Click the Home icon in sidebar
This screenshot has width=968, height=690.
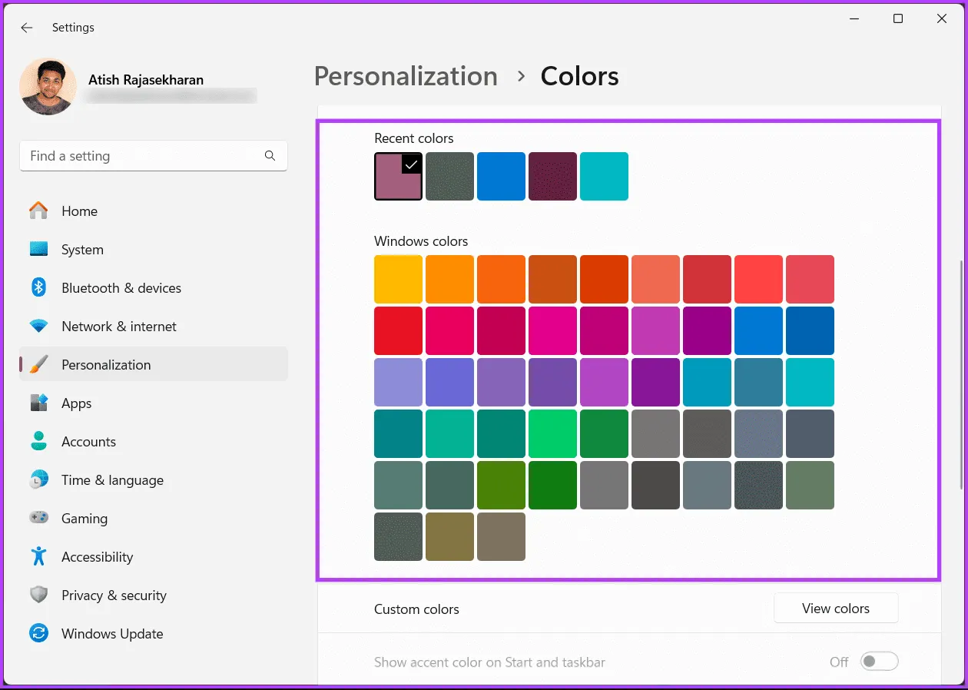pos(39,211)
